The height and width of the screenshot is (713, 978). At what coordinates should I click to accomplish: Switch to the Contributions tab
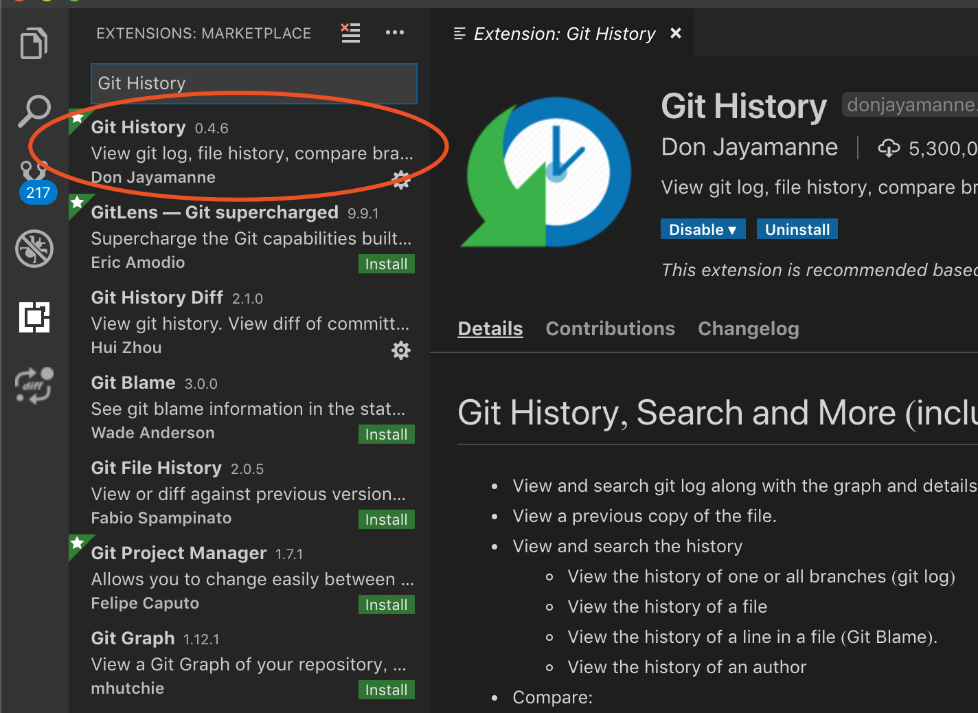coord(611,328)
